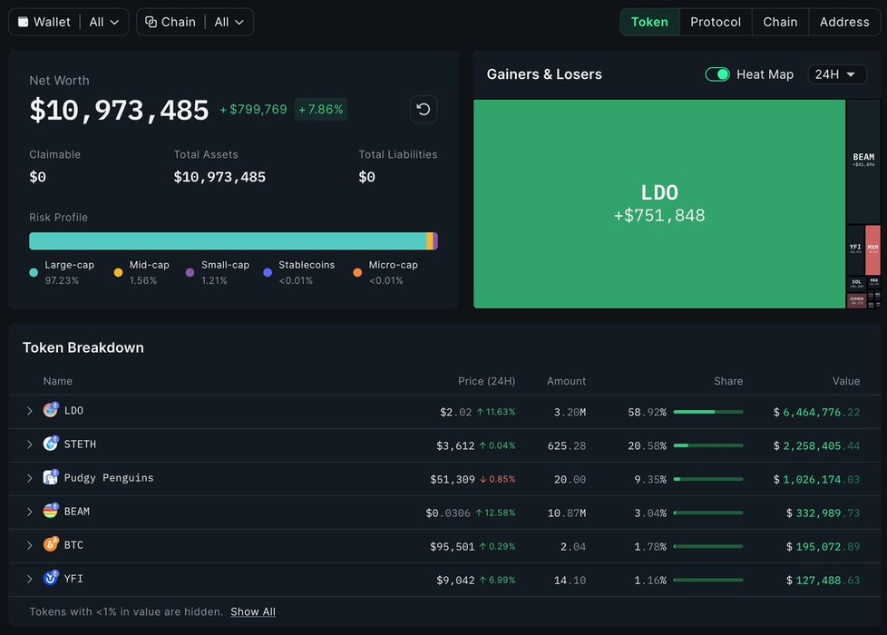887x635 pixels.
Task: Click the Total Assets value $10,973,485
Action: pos(219,177)
